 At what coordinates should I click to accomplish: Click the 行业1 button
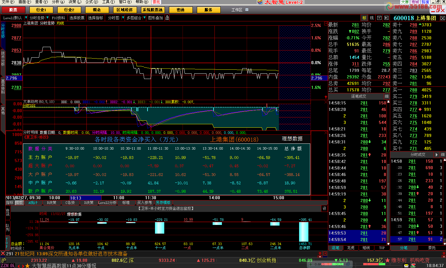41,10
